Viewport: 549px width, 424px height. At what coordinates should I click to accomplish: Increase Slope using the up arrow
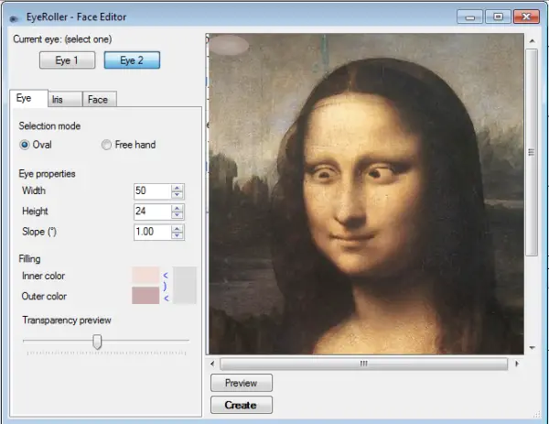coord(178,228)
